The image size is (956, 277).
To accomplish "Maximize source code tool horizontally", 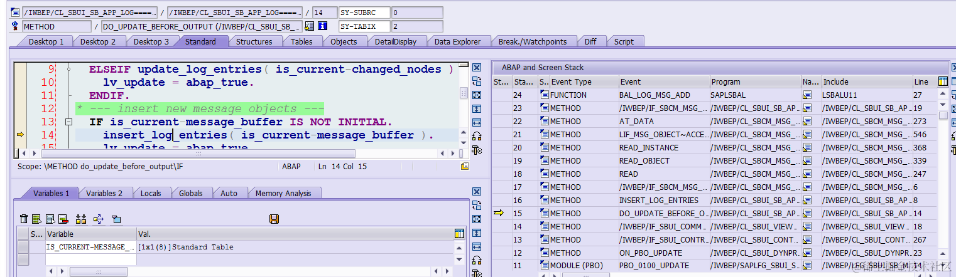I will pos(477,123).
